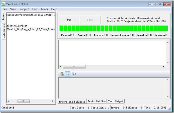Click the Run button
This screenshot has width=174, height=113.
(x=69, y=20)
